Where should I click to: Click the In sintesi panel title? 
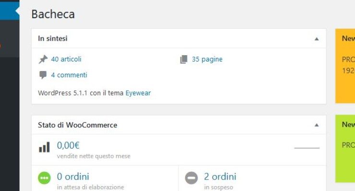coord(53,38)
